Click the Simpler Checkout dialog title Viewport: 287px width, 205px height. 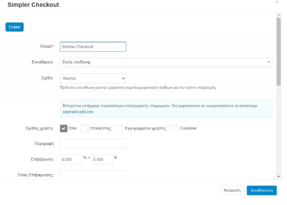[x=33, y=5]
